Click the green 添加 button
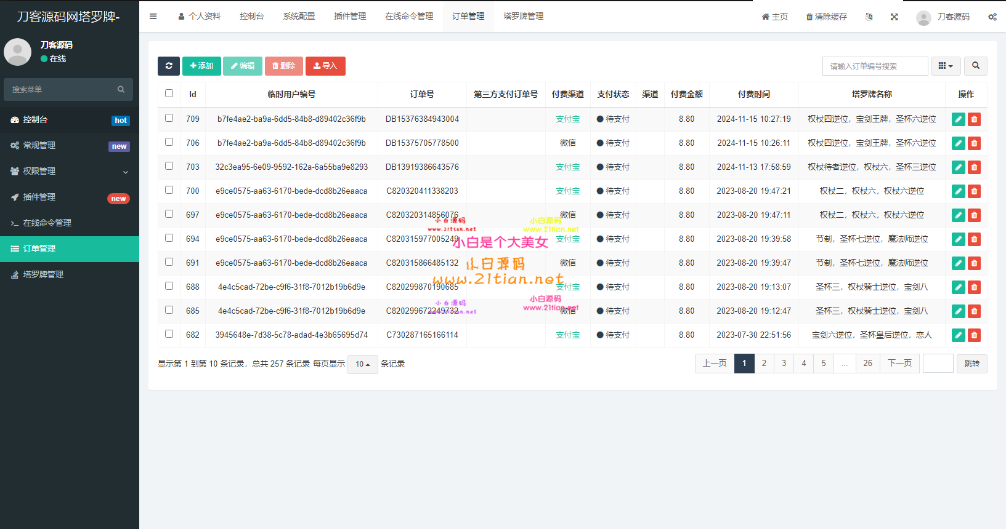 coord(201,66)
